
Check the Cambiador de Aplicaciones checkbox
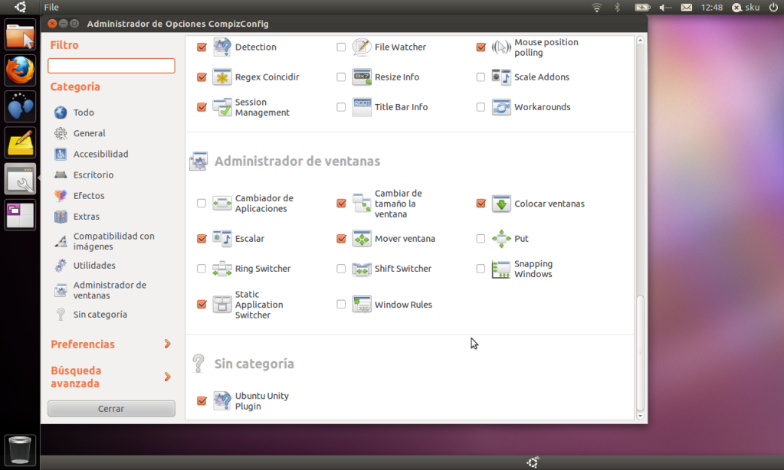tap(202, 204)
